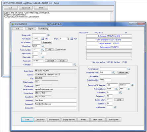Click the Cancel resv button
The image size is (147, 132).
point(40,120)
